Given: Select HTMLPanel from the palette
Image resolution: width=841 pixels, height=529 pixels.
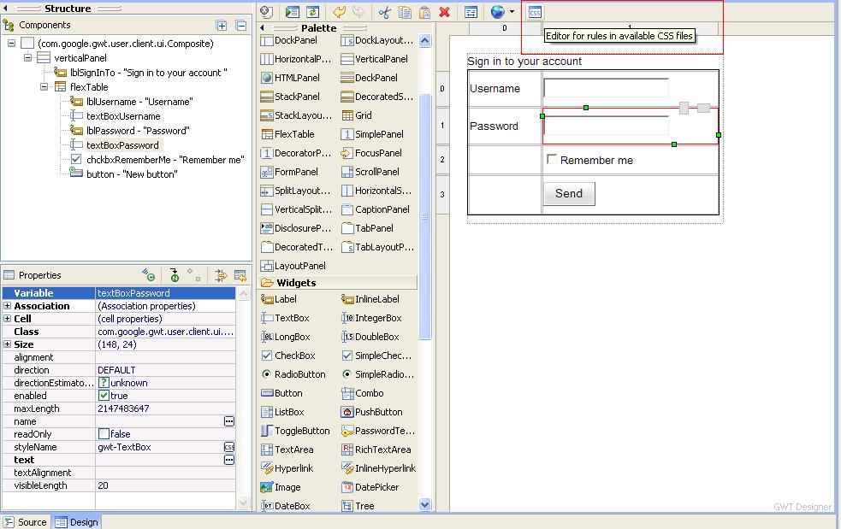Looking at the screenshot, I should pos(290,78).
